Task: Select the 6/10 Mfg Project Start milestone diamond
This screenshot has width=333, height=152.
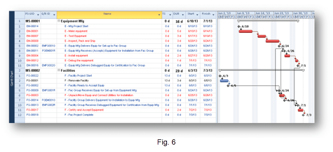Action: click(x=239, y=26)
